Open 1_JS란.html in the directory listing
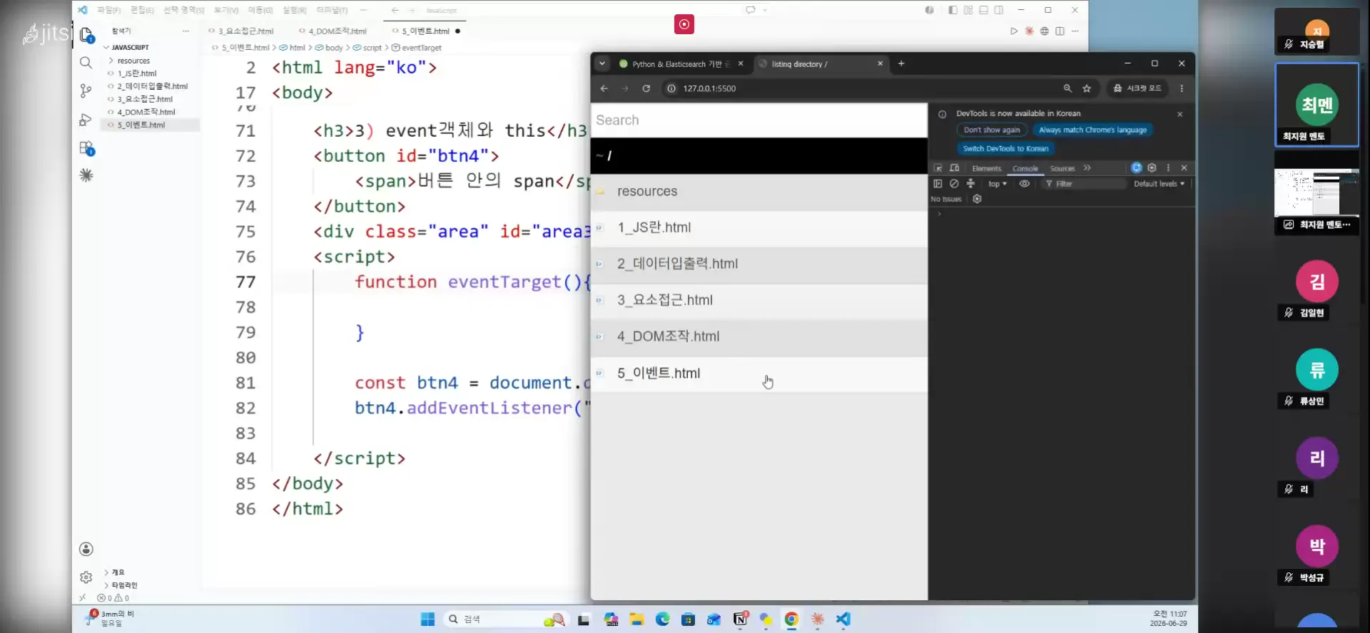 point(654,228)
